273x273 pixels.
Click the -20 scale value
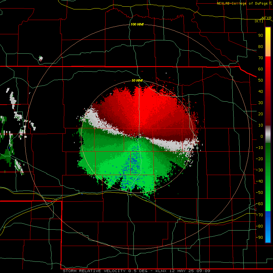(259, 159)
